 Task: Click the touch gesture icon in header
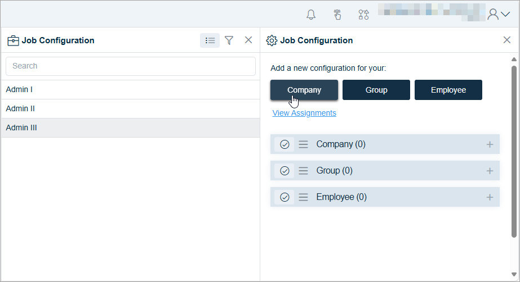pos(337,15)
